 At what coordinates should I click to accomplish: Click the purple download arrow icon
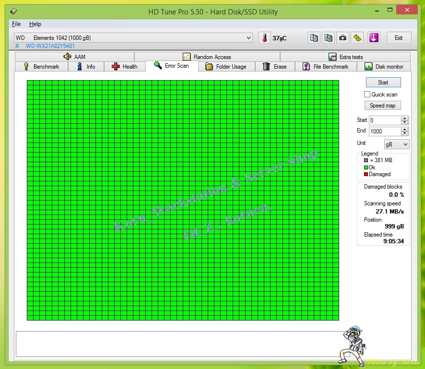point(374,38)
